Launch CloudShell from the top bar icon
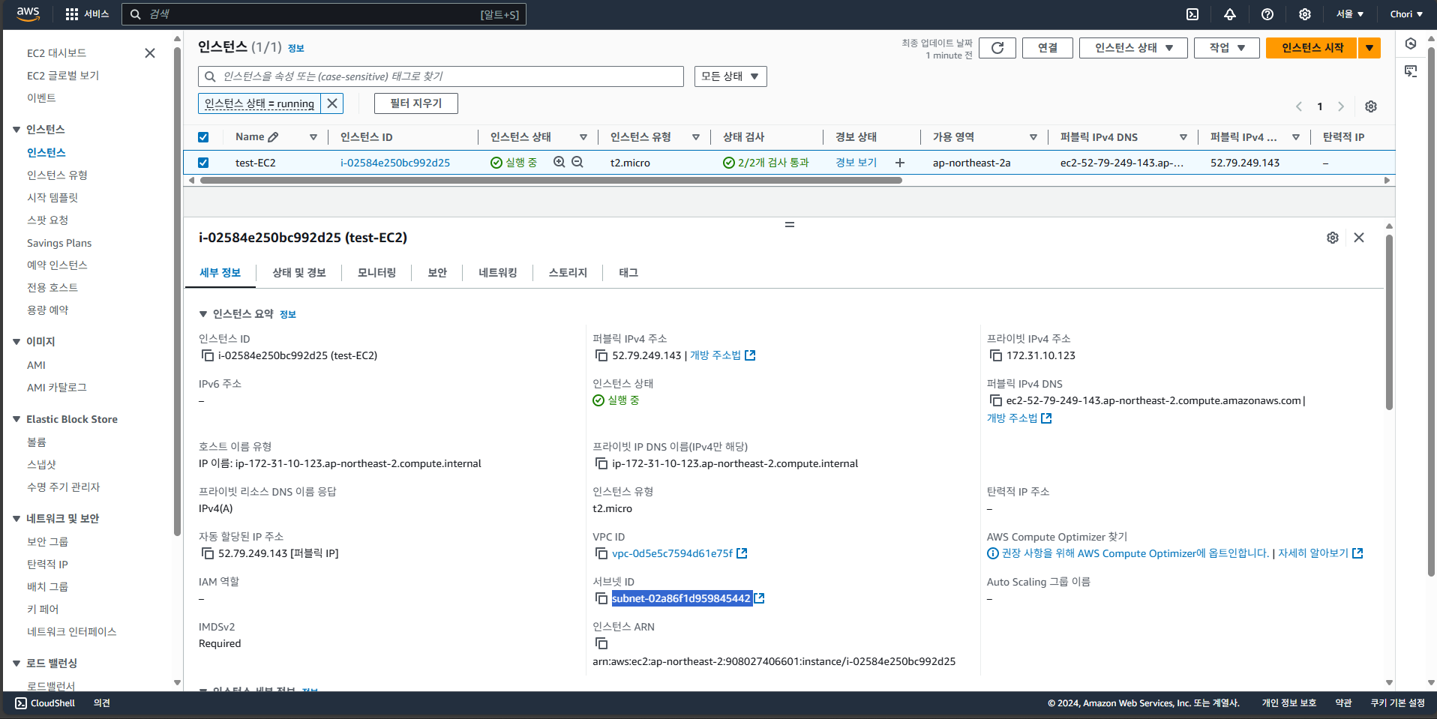Screen dimensions: 1437x719 tap(1192, 14)
